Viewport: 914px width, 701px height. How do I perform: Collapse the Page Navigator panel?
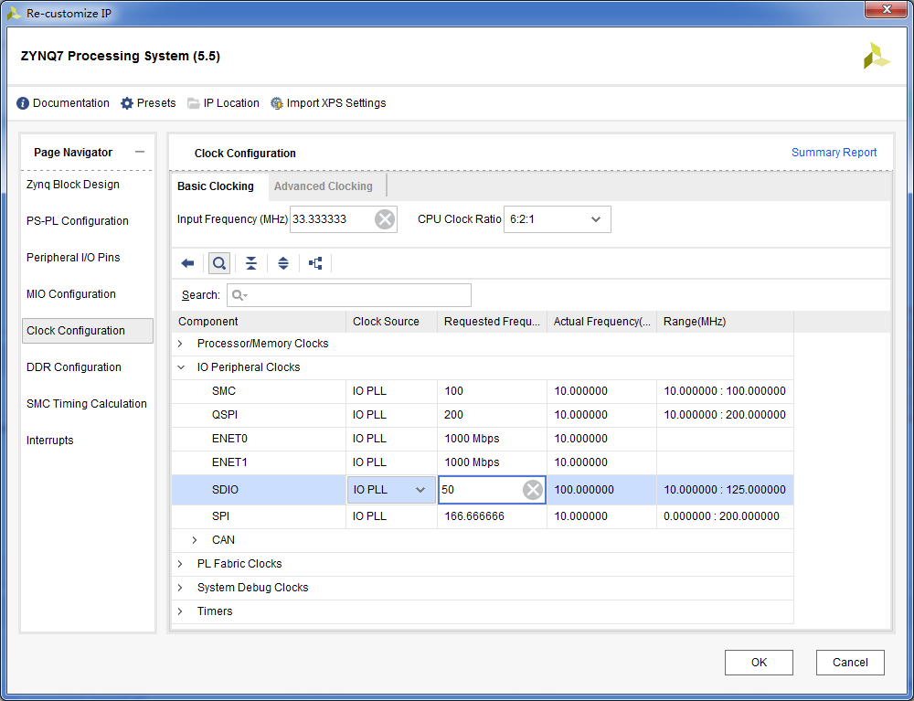(139, 152)
